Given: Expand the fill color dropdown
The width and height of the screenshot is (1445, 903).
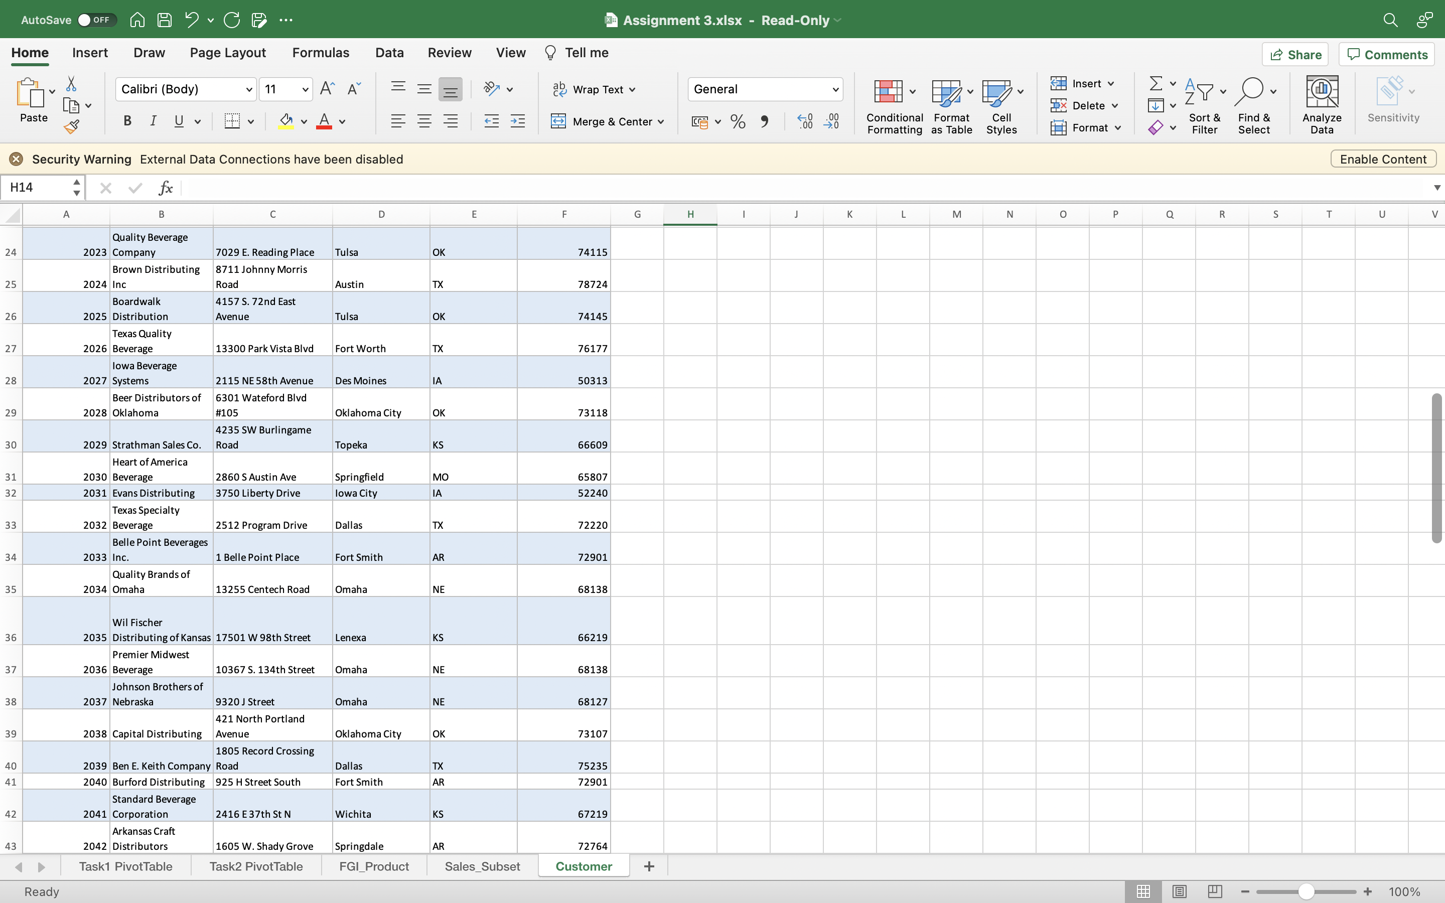Looking at the screenshot, I should pyautogui.click(x=304, y=121).
